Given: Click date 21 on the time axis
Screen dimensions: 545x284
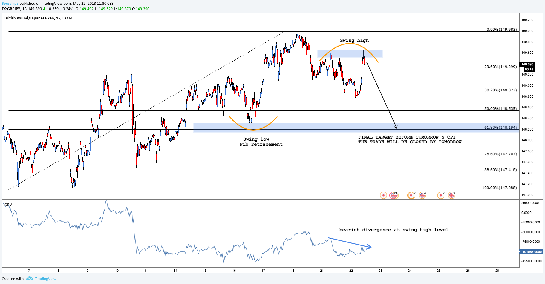Looking at the screenshot, I should (322, 271).
